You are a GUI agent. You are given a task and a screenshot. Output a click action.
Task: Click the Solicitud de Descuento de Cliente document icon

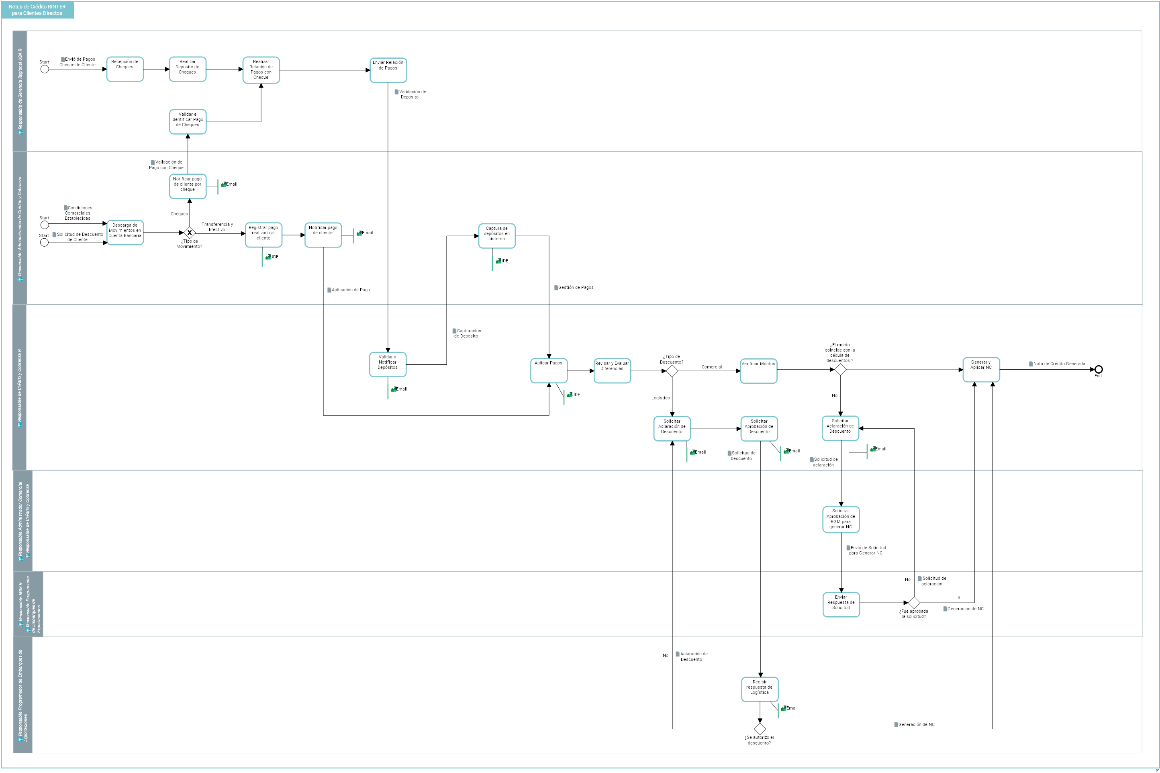pyautogui.click(x=54, y=235)
